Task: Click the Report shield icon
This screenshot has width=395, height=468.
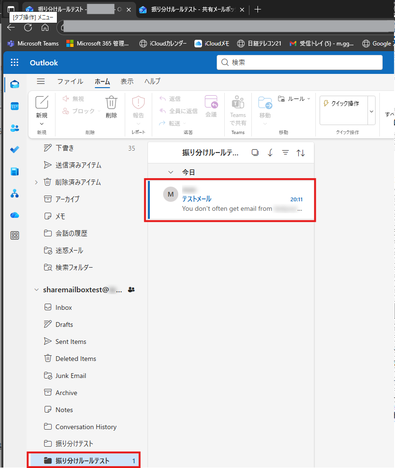Action: (138, 102)
